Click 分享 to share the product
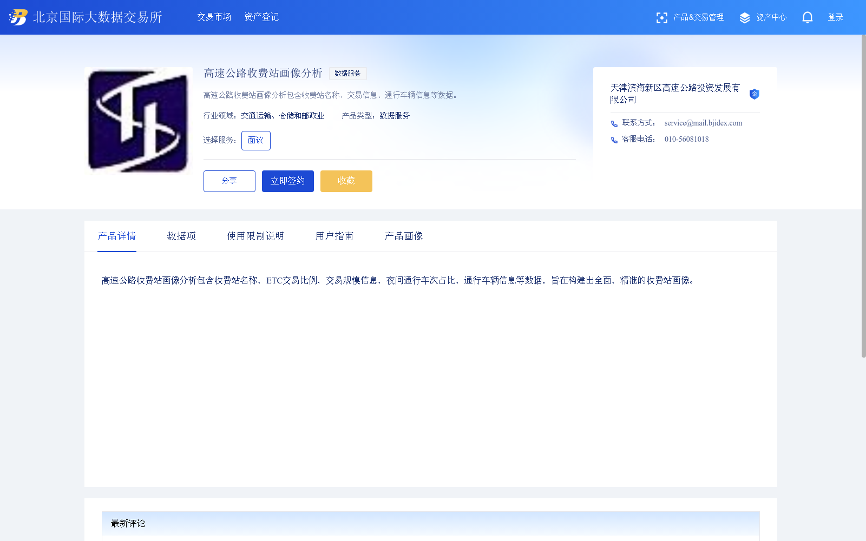The image size is (866, 541). pos(229,181)
